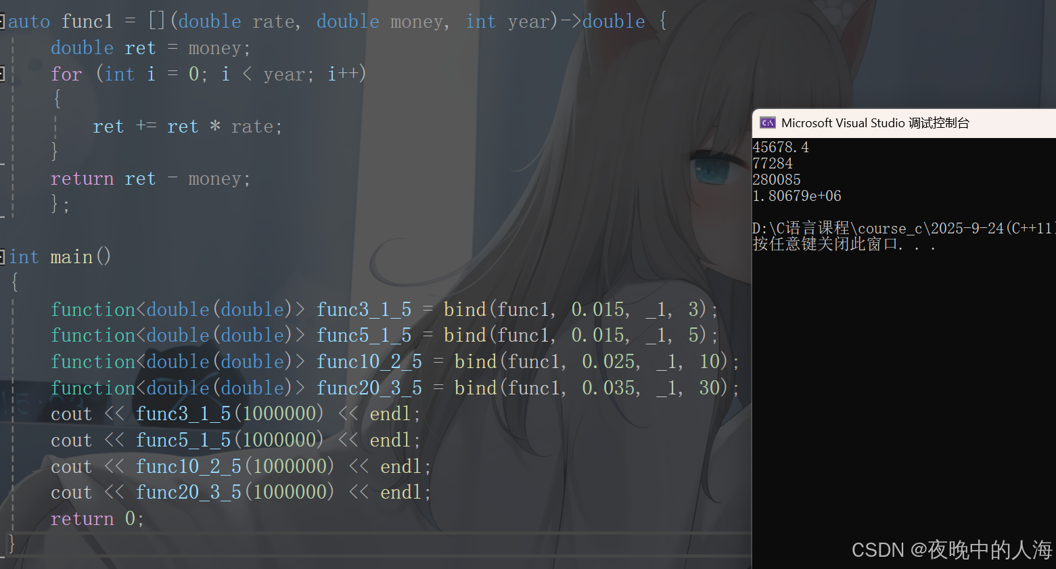Click the for loop header line

pyautogui.click(x=208, y=74)
